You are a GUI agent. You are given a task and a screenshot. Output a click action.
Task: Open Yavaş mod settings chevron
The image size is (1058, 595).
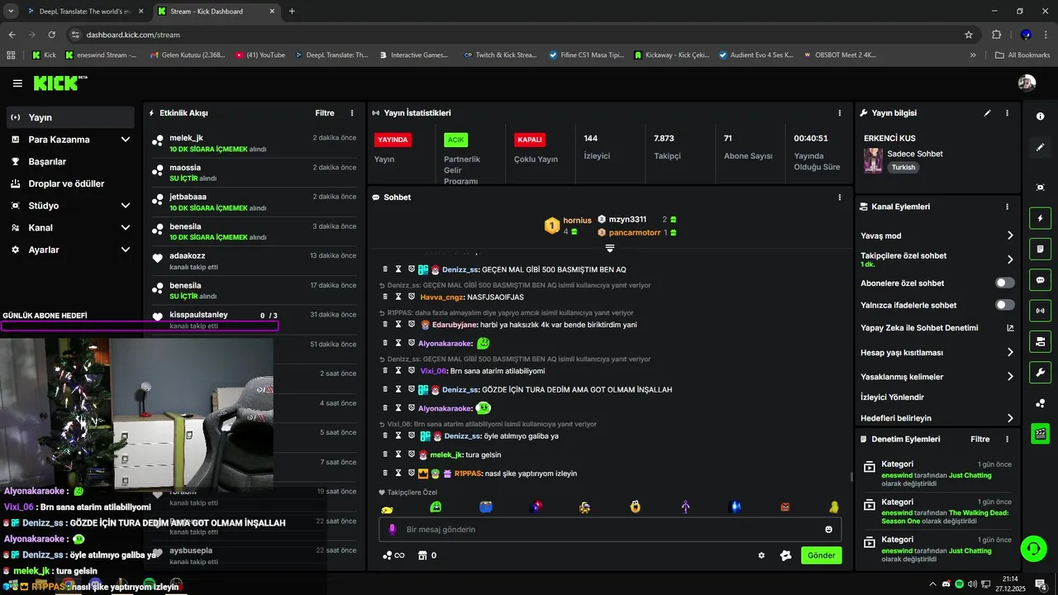tap(1010, 236)
